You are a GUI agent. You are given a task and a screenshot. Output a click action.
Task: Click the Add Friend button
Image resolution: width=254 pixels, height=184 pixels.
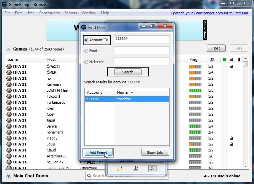[x=99, y=152]
